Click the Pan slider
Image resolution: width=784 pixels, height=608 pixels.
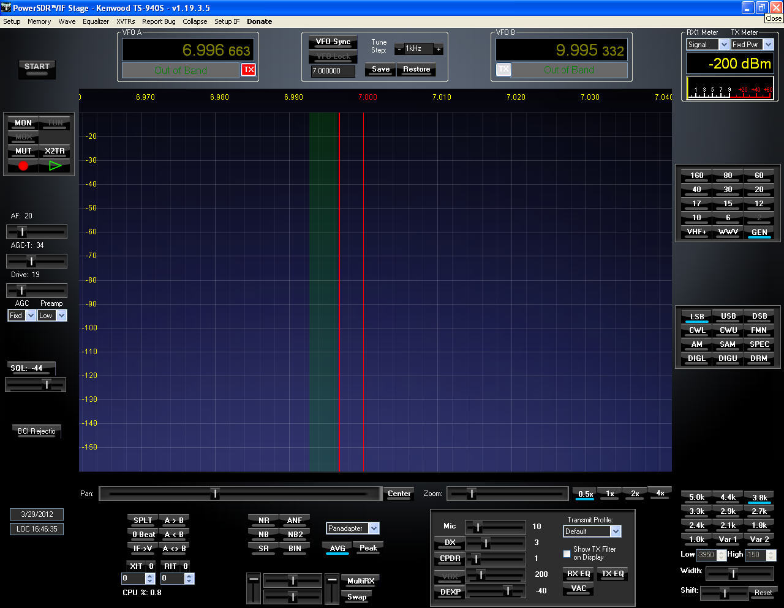pyautogui.click(x=241, y=494)
